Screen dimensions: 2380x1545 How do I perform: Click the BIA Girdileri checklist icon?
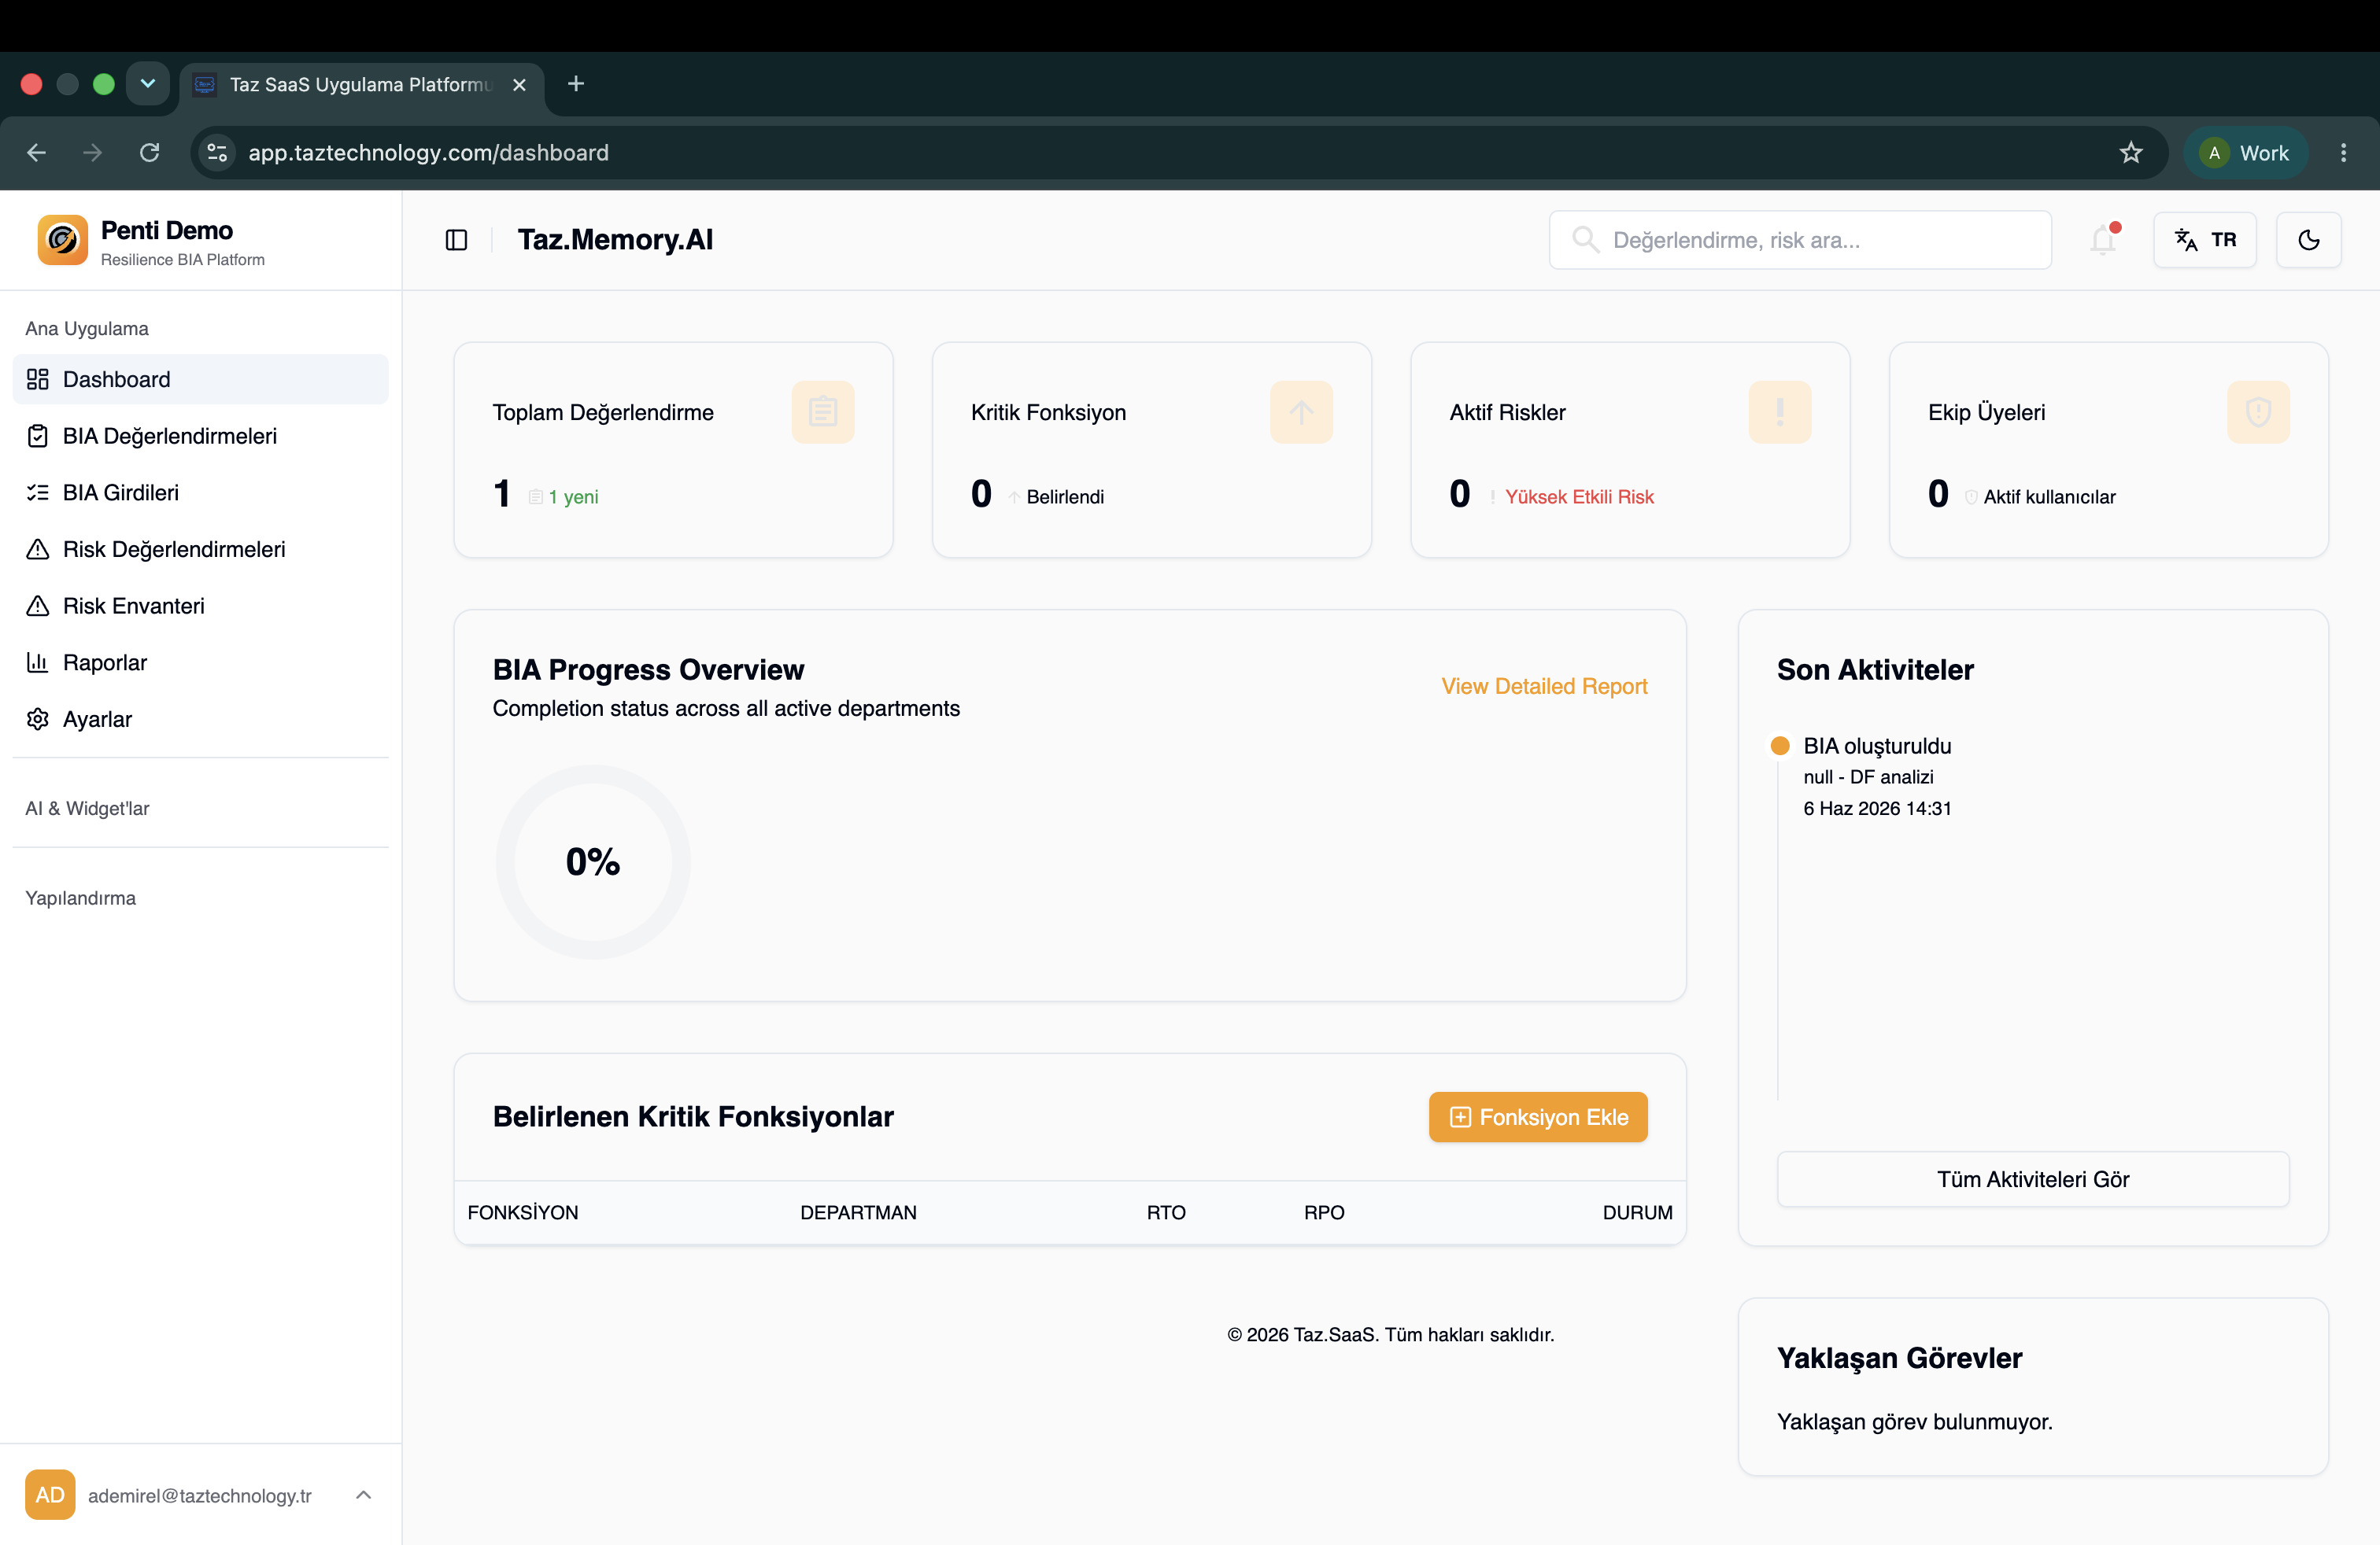(38, 492)
